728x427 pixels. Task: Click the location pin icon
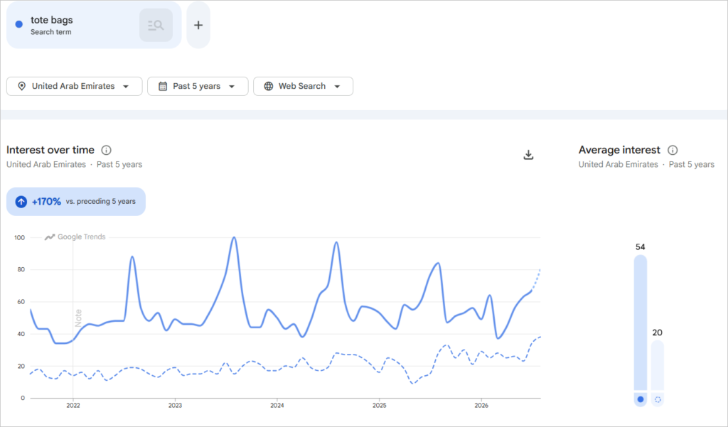(x=21, y=87)
